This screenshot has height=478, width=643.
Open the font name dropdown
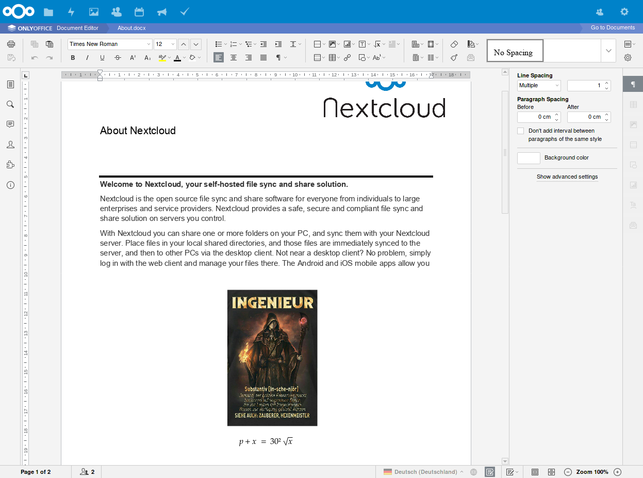(149, 44)
